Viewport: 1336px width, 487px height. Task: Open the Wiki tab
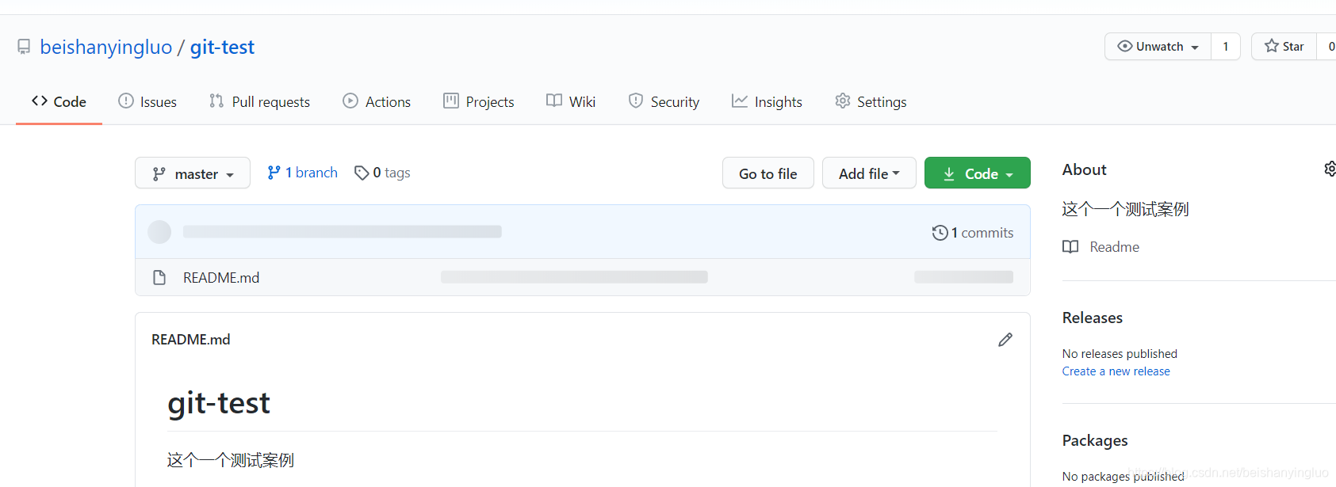571,101
